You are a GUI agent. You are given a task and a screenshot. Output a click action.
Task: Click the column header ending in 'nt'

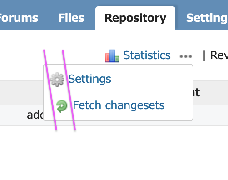click(x=197, y=92)
